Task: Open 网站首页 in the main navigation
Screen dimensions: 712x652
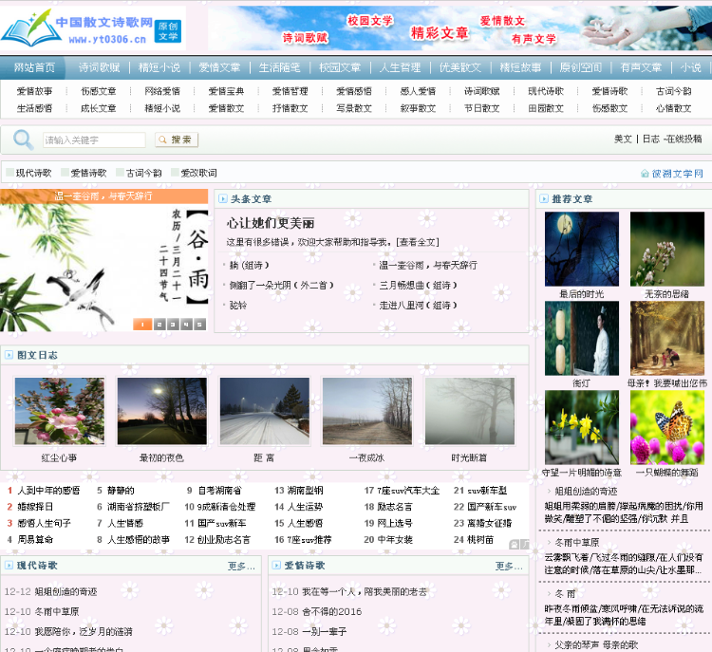Action: click(34, 67)
